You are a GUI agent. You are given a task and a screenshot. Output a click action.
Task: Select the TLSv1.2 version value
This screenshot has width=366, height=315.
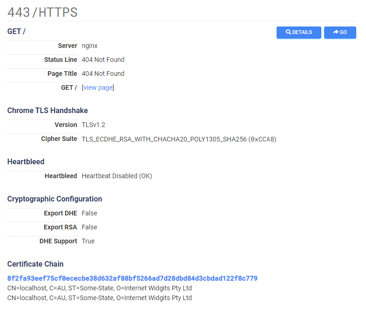[93, 125]
